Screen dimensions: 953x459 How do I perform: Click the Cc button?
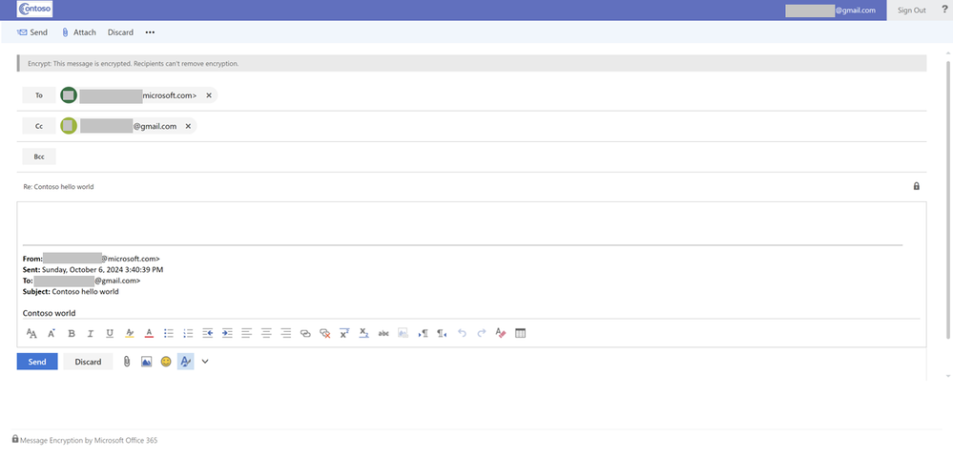[39, 126]
